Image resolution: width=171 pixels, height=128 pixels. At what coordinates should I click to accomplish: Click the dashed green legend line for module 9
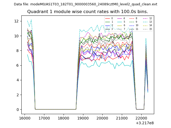click(x=132, y=22)
